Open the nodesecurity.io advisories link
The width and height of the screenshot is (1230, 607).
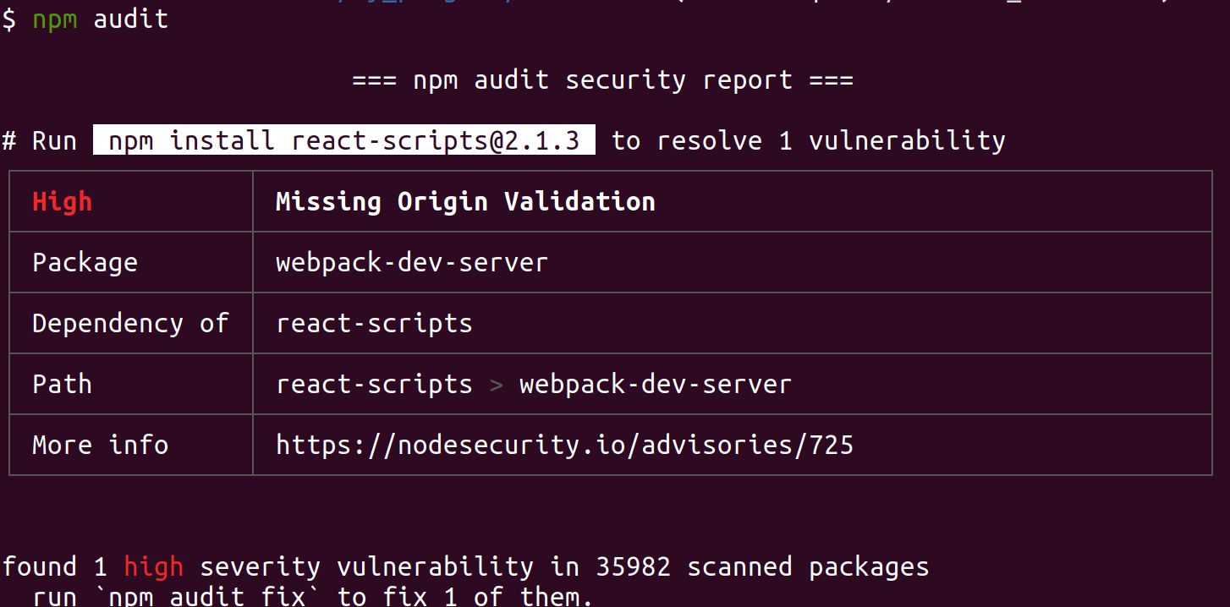point(564,445)
